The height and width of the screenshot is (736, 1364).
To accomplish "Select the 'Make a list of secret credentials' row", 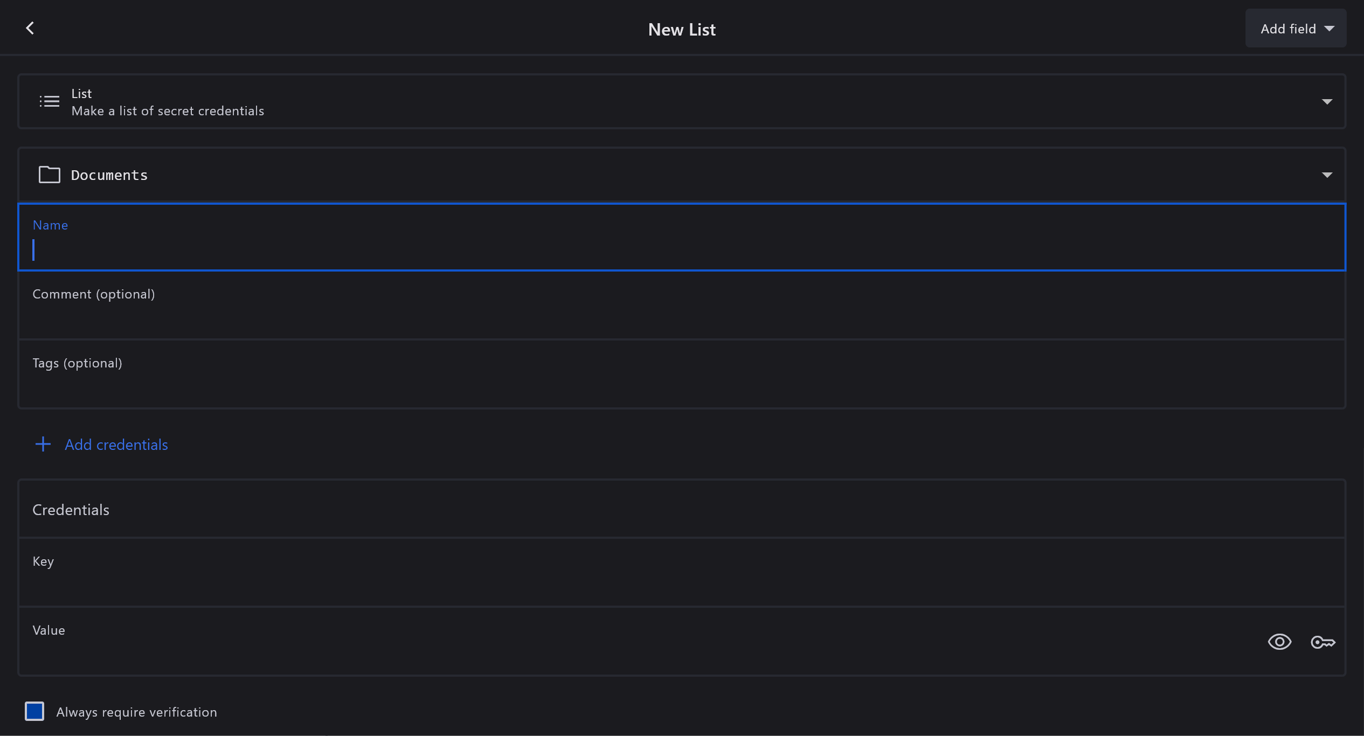I will [168, 111].
